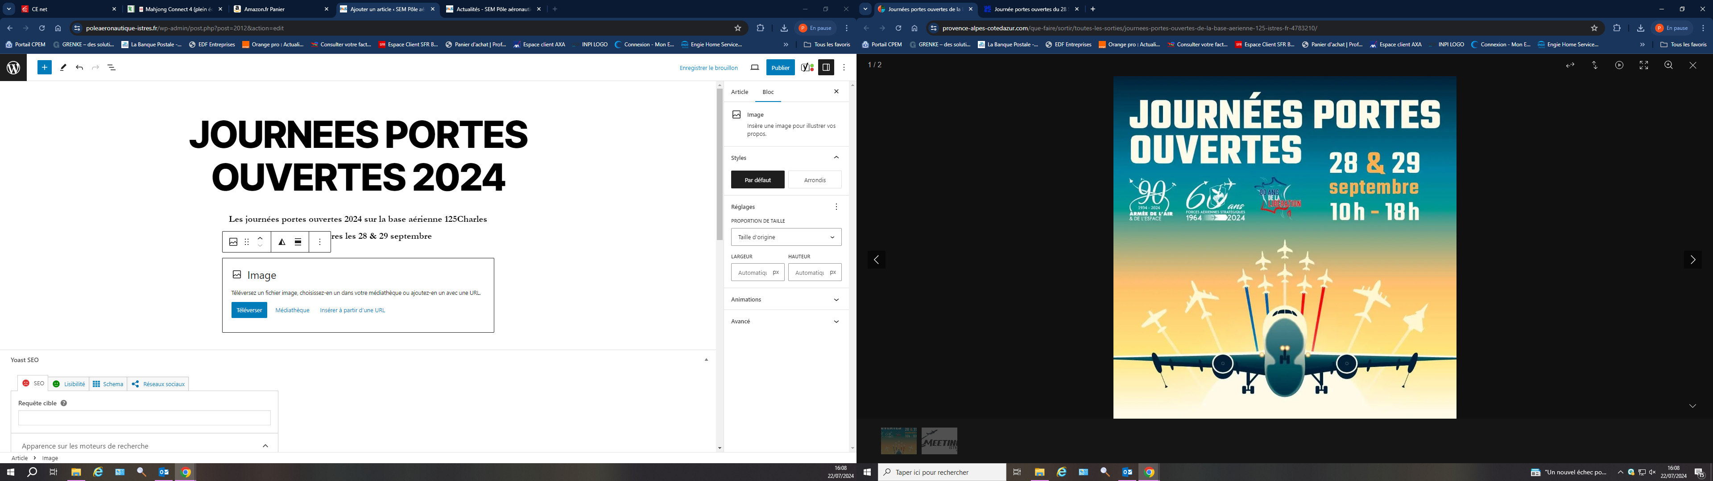
Task: Open La Banque Postale bookmark in left browser
Action: pyautogui.click(x=152, y=45)
